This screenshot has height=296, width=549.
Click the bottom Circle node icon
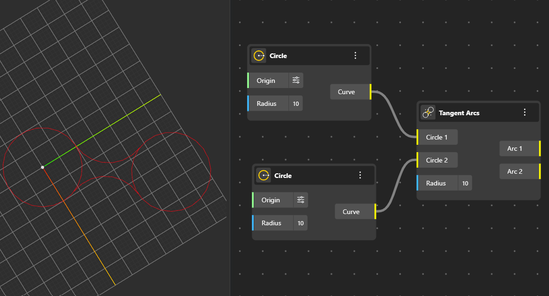click(x=263, y=175)
